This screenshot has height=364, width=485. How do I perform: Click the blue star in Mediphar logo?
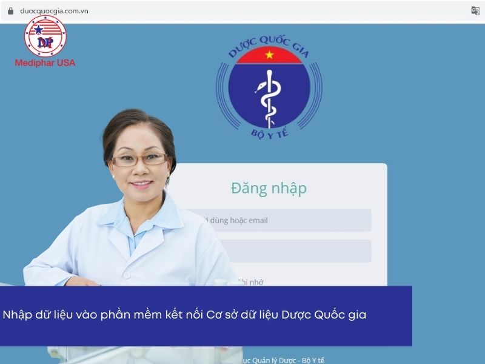[38, 30]
